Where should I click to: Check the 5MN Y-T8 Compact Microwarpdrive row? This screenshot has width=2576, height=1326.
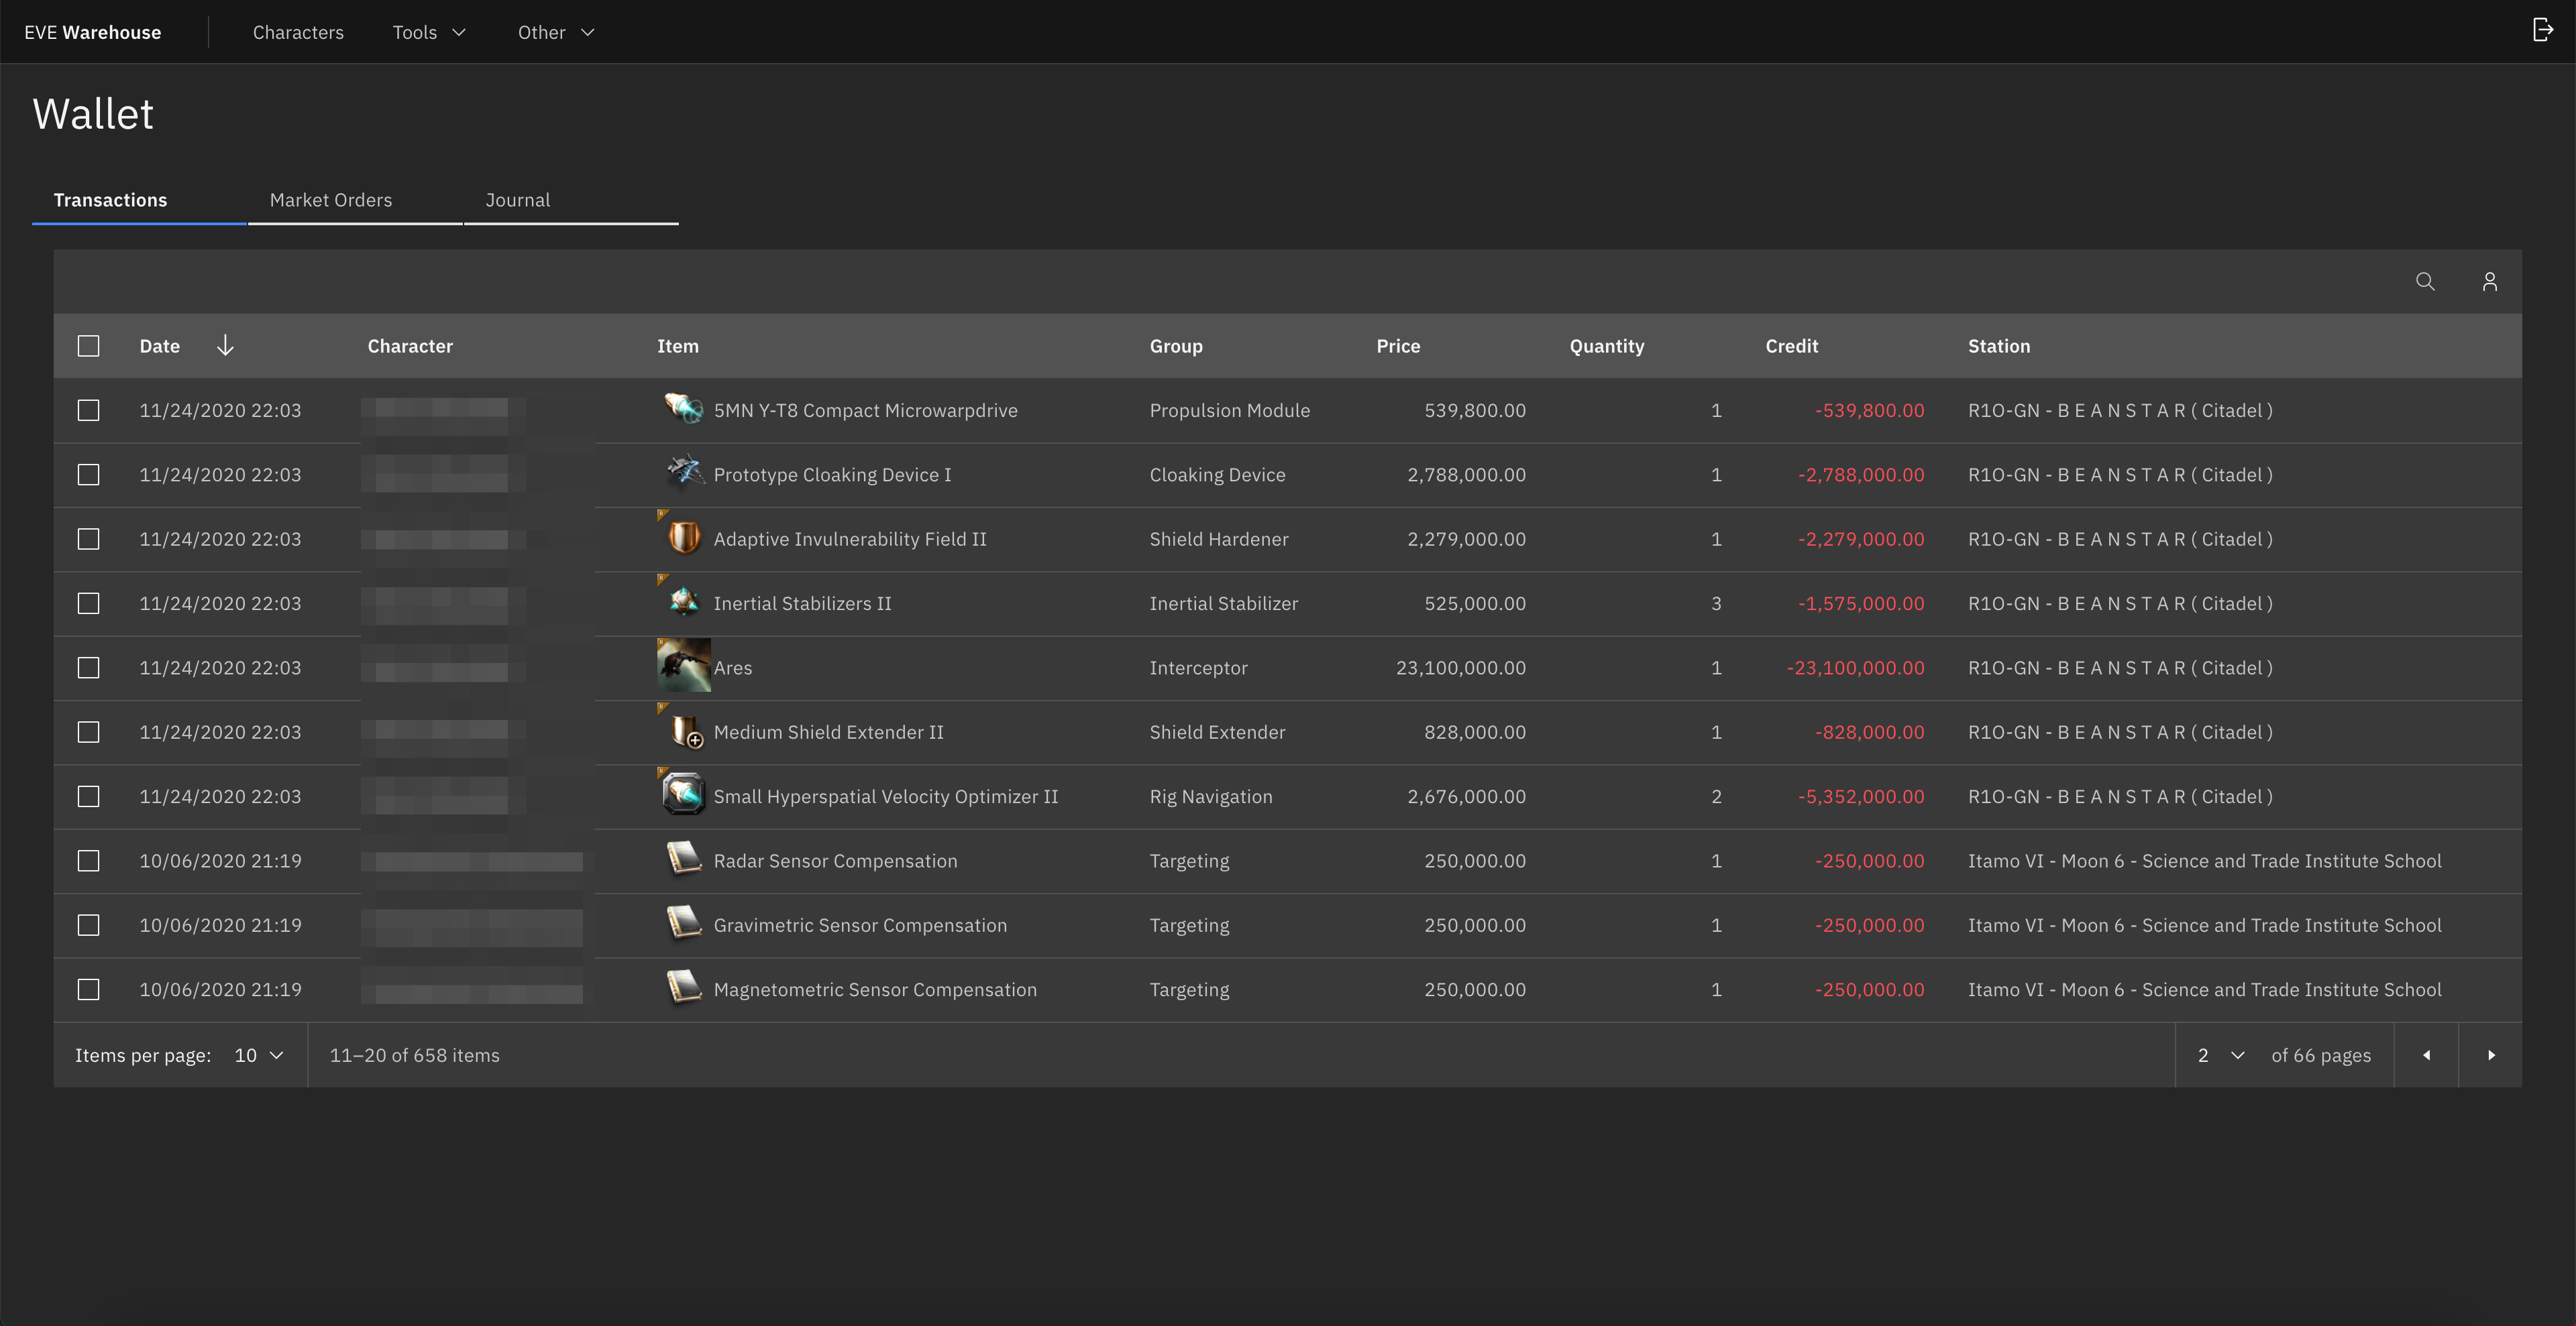coord(89,411)
